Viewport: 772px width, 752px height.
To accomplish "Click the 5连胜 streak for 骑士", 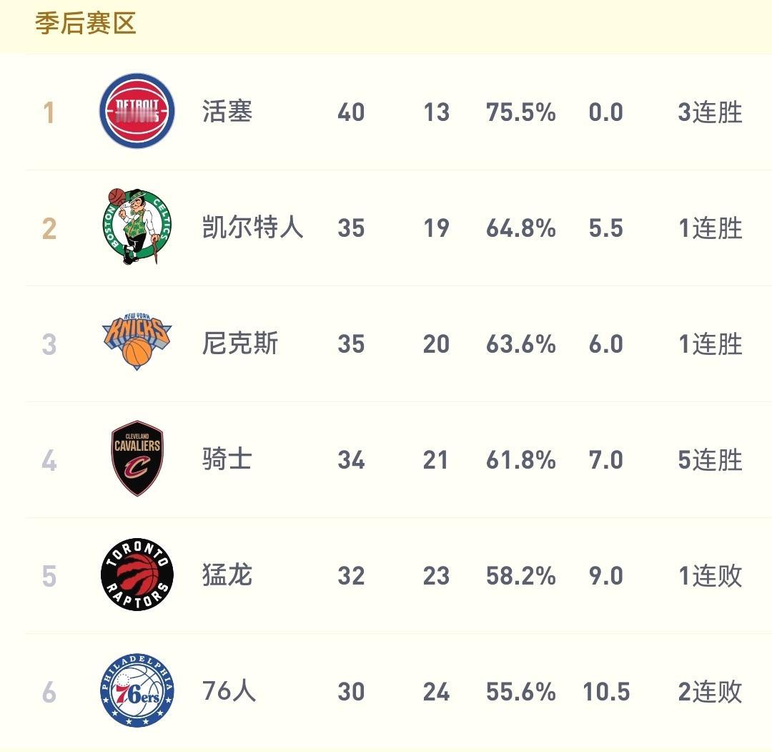I will (x=709, y=459).
